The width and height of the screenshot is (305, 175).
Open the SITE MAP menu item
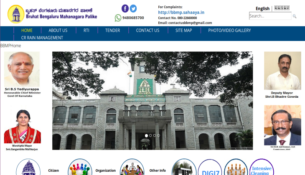click(x=183, y=30)
